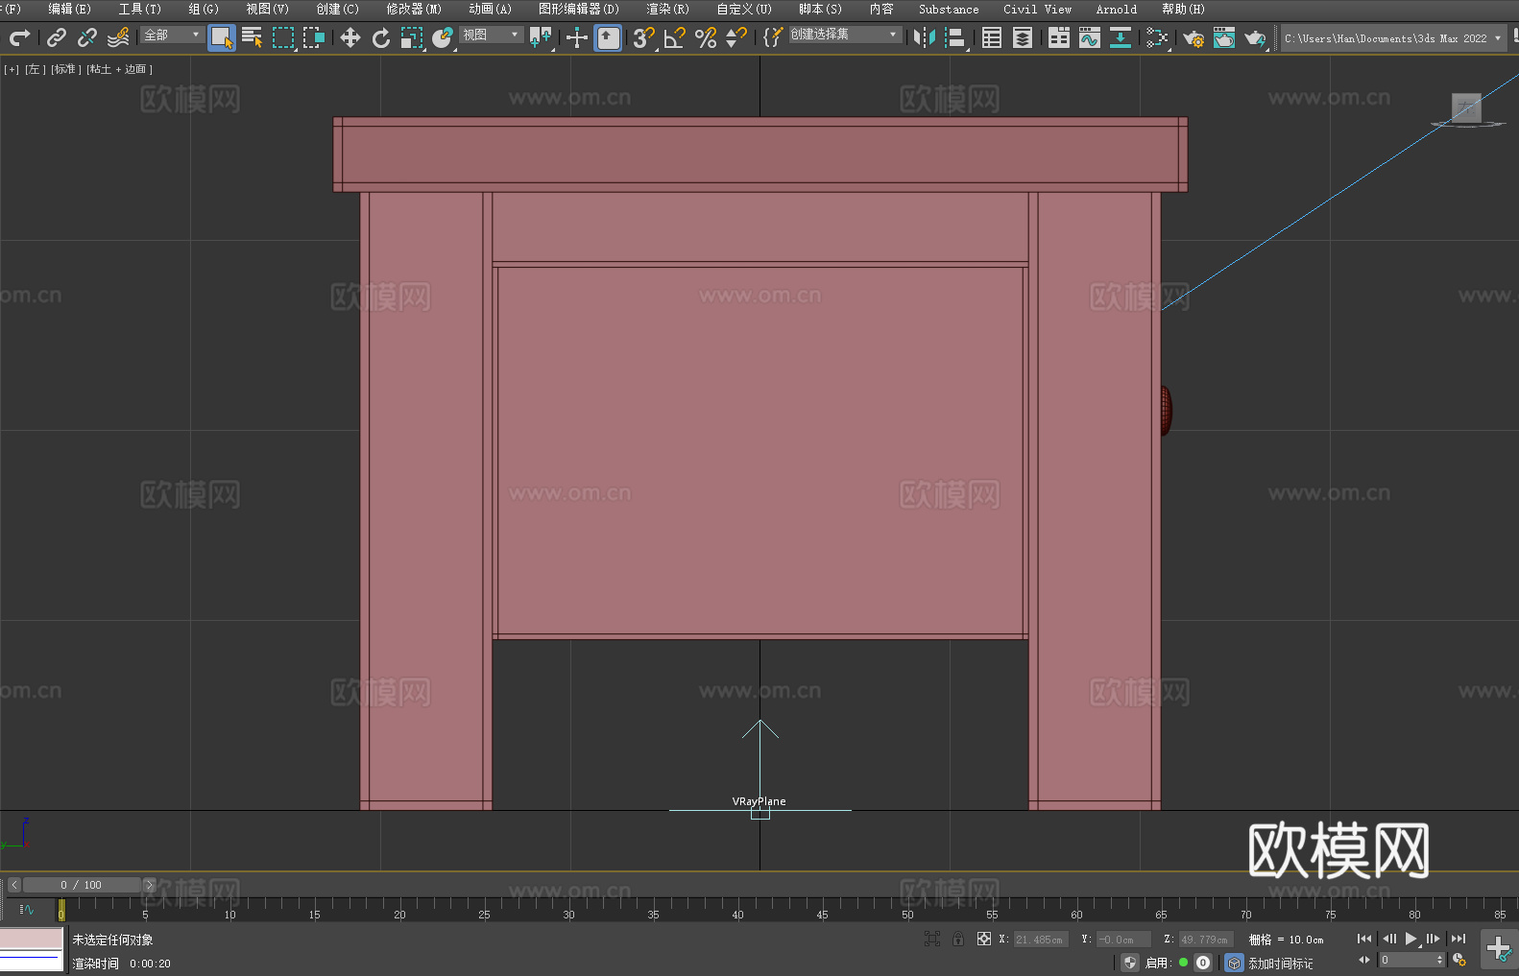1519x976 pixels.
Task: Toggle the 3D Snaps button
Action: (644, 37)
